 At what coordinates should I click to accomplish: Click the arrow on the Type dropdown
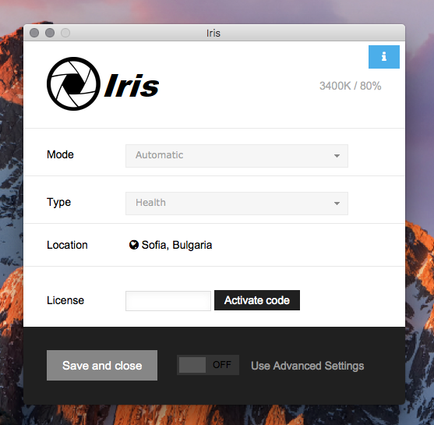click(337, 204)
